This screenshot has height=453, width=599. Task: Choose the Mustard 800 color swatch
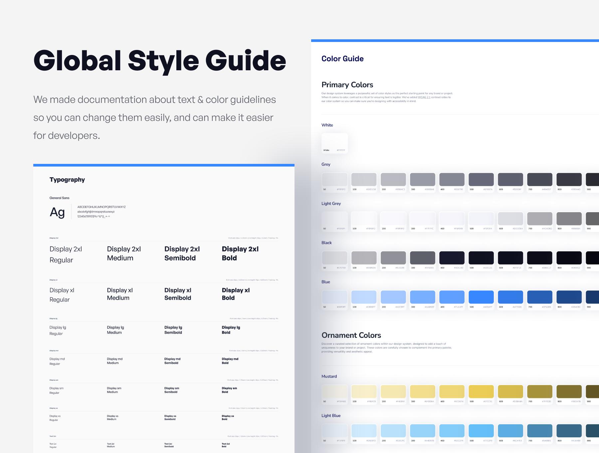coord(569,392)
